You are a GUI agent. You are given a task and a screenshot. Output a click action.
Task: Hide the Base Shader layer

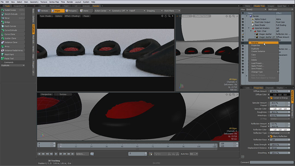(243, 25)
